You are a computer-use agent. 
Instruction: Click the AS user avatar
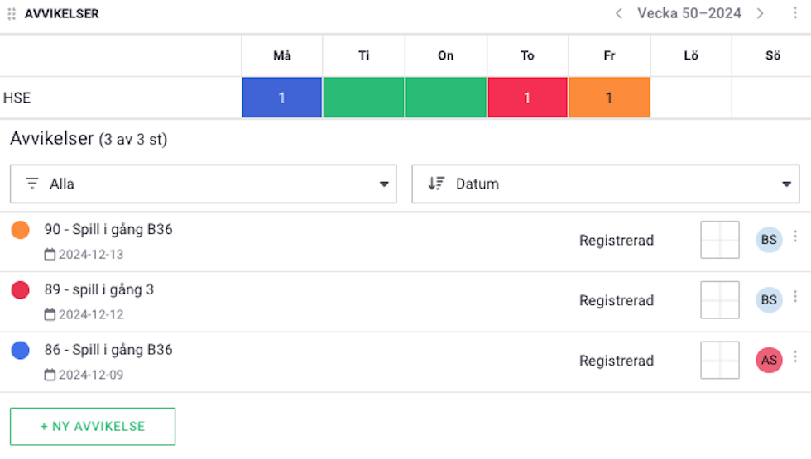pyautogui.click(x=769, y=360)
